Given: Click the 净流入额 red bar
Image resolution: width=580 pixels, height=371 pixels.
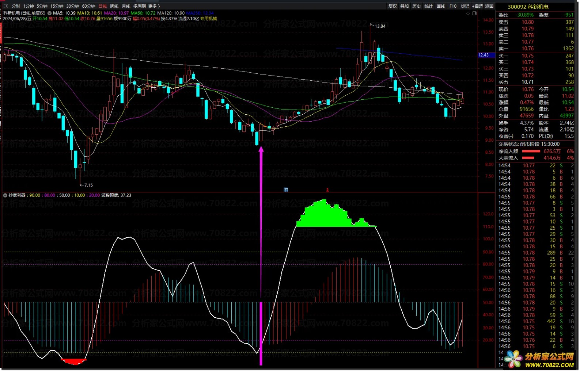Looking at the screenshot, I should click(x=531, y=151).
